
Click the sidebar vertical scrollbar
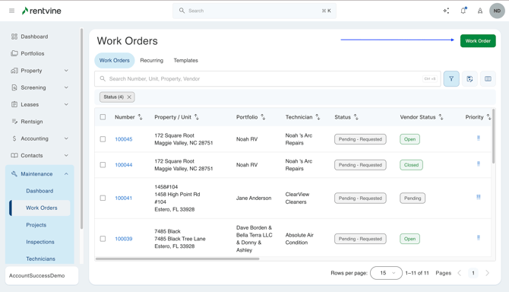81,129
